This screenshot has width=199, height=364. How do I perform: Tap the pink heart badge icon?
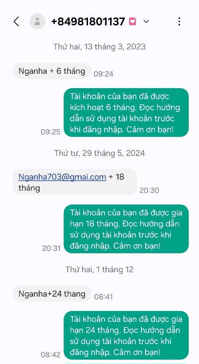coord(133,22)
